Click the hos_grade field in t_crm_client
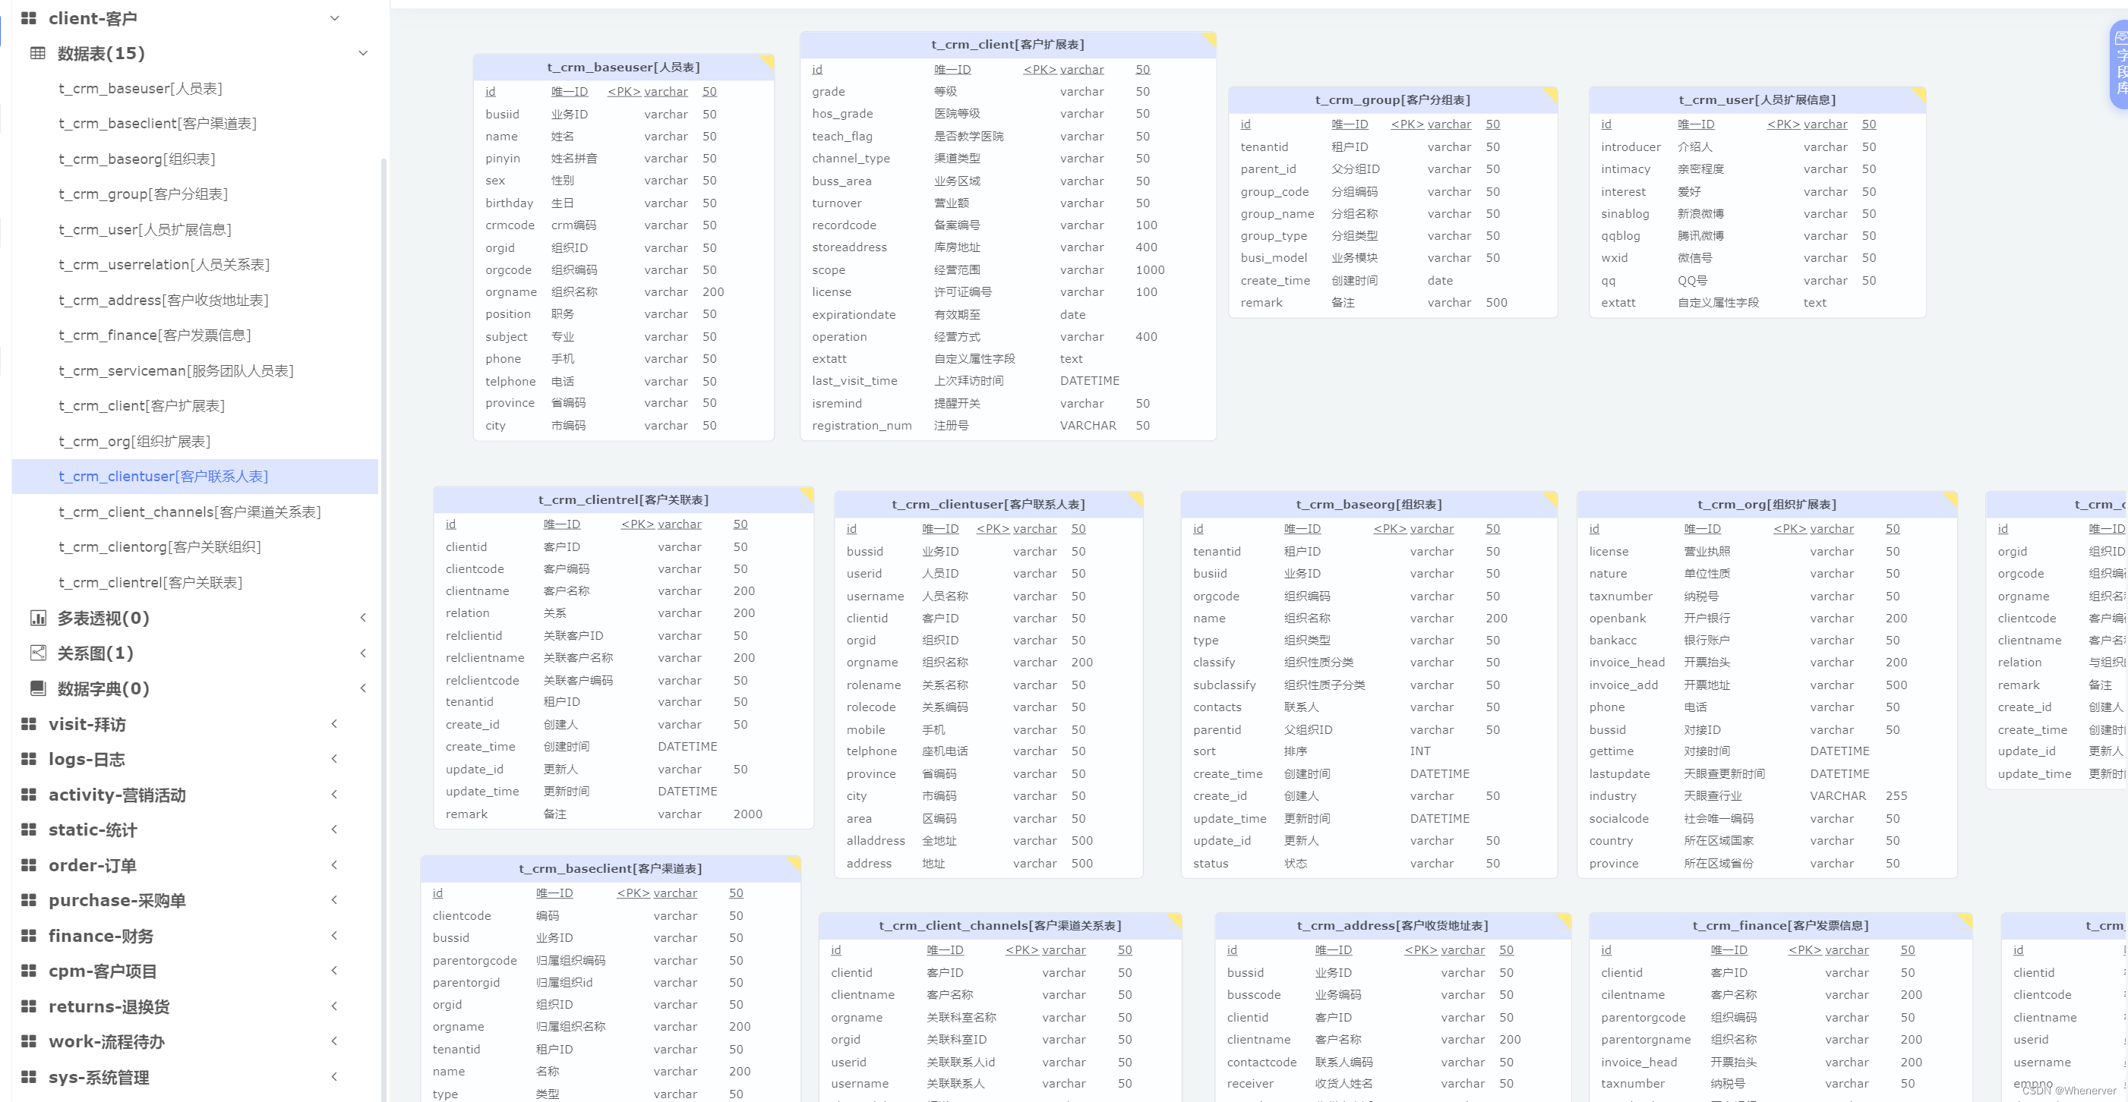Screen dimensions: 2128x1102 pos(842,114)
